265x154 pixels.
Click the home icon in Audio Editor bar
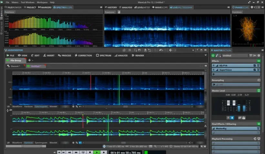tap(124, 50)
